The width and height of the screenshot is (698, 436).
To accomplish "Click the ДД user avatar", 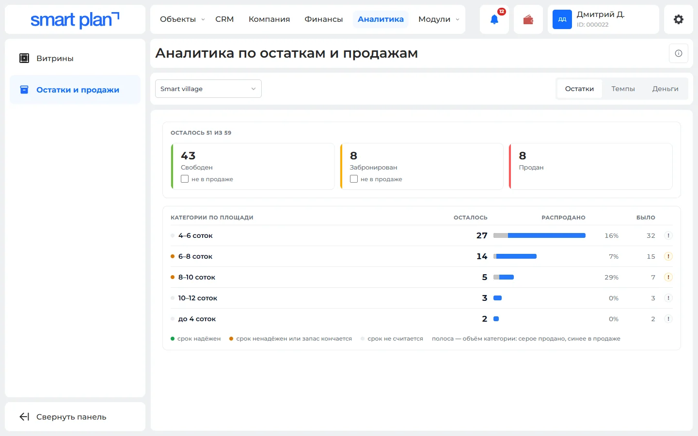I will point(562,19).
